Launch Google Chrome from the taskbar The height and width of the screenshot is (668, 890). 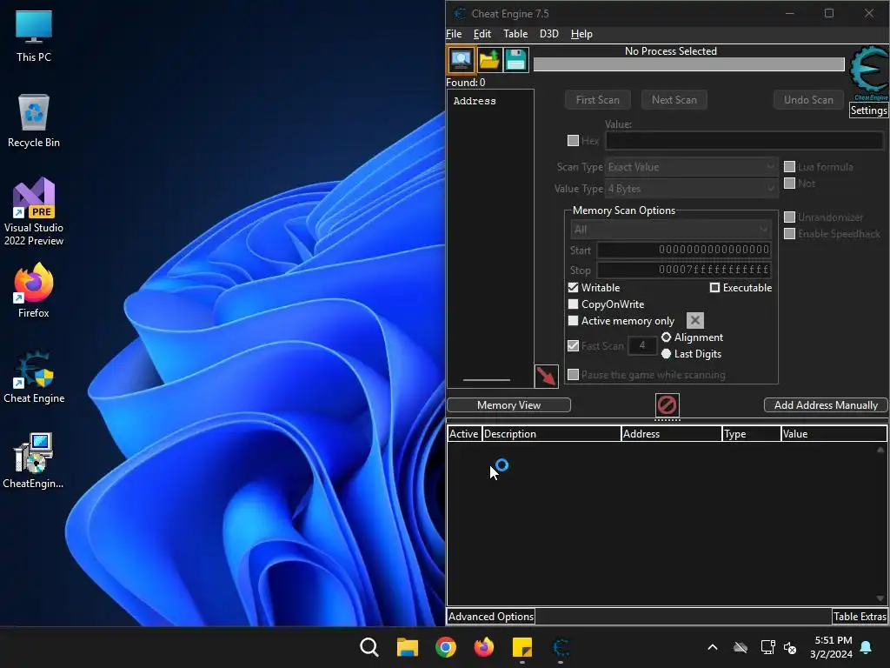click(446, 647)
